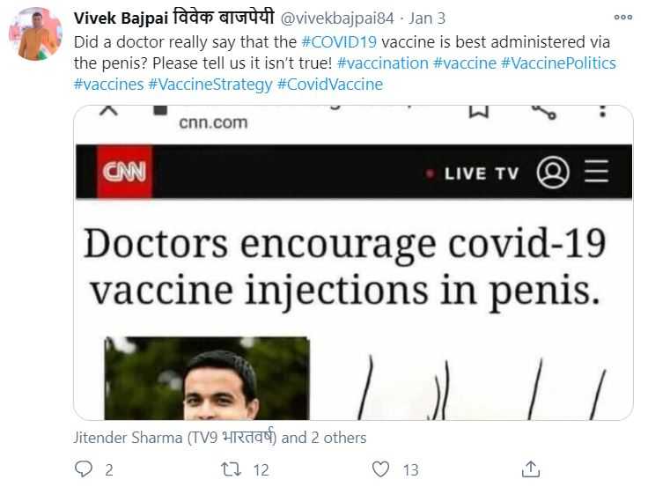View Jitender Sharma and 2 others tagged
Image resolution: width=648 pixels, height=487 pixels.
tap(220, 438)
